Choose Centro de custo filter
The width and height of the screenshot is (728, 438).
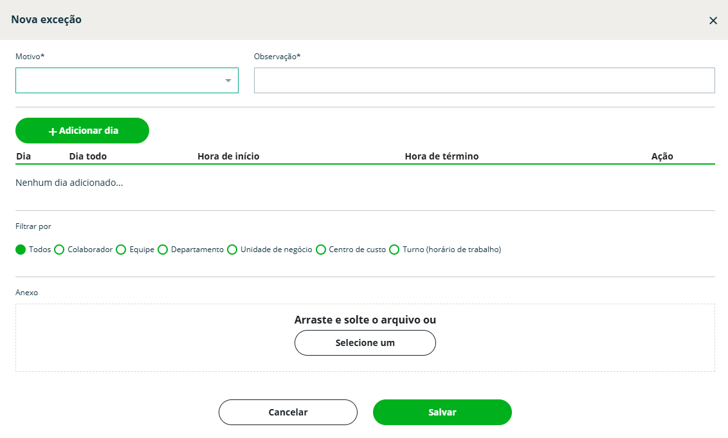tap(321, 250)
